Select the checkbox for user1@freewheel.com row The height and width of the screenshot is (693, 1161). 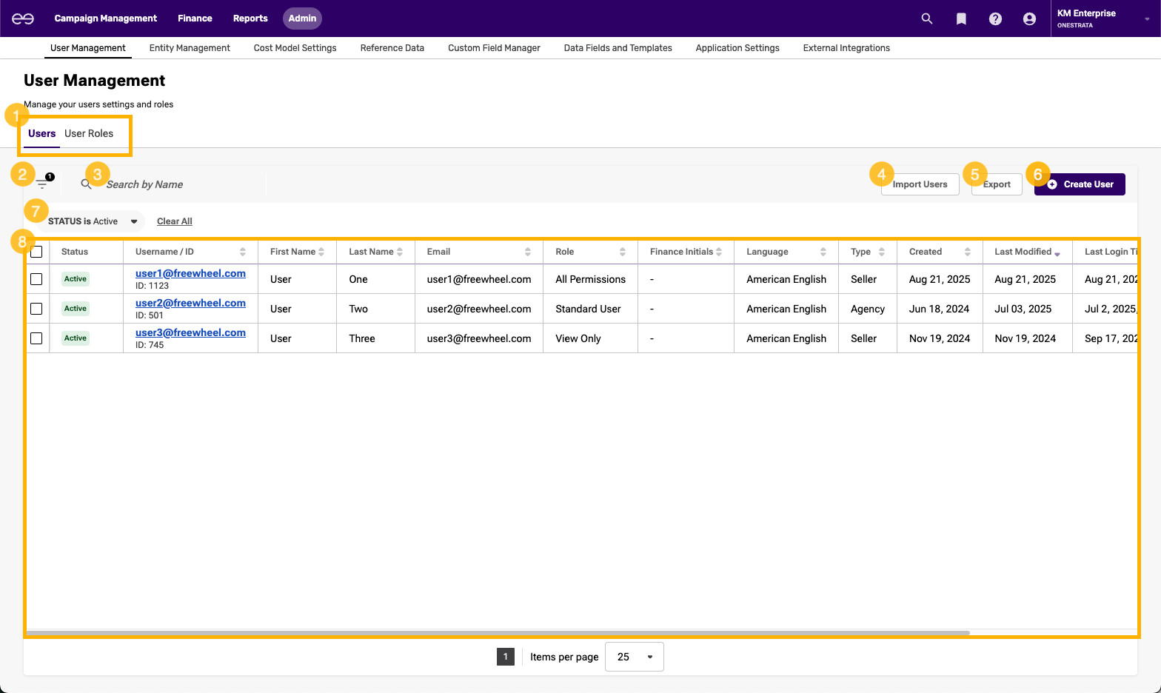[36, 279]
